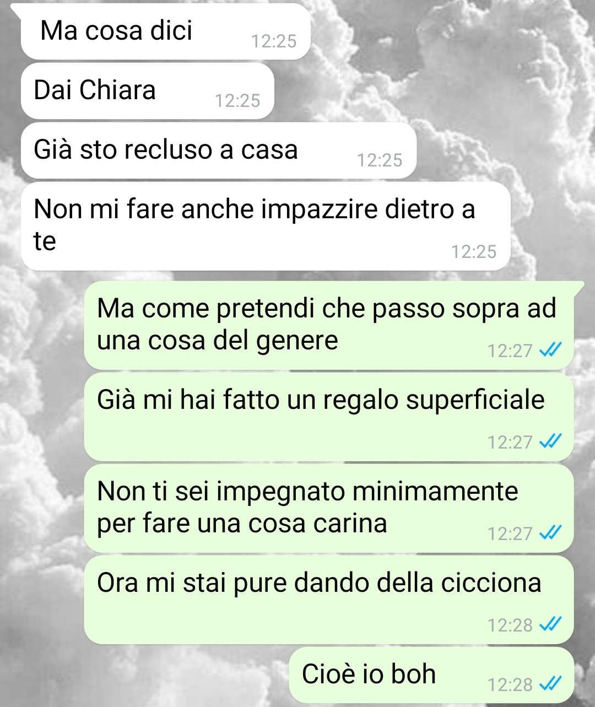Click double-check icon on 'regalo superficiale' message
595x707 pixels.
click(x=550, y=441)
